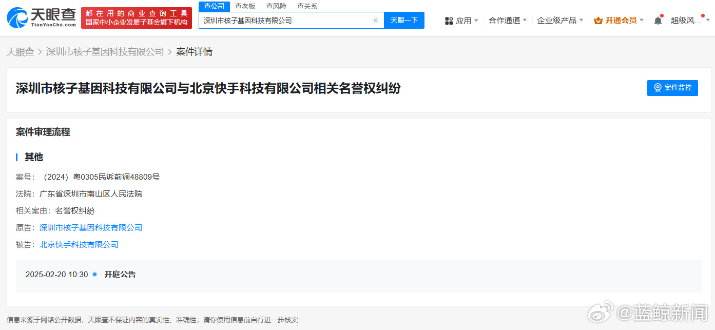Click the 案件监控 button
715x330 pixels.
tap(672, 88)
